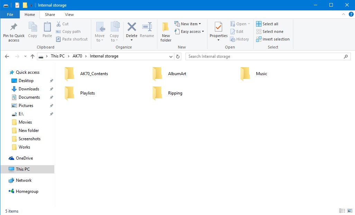Click the Paste shortcut icon
Screen dimensions: 355x215
(x=58, y=39)
